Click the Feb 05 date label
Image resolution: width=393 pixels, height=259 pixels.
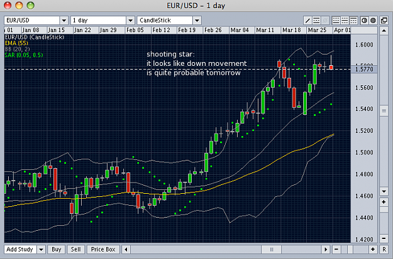[135, 30]
